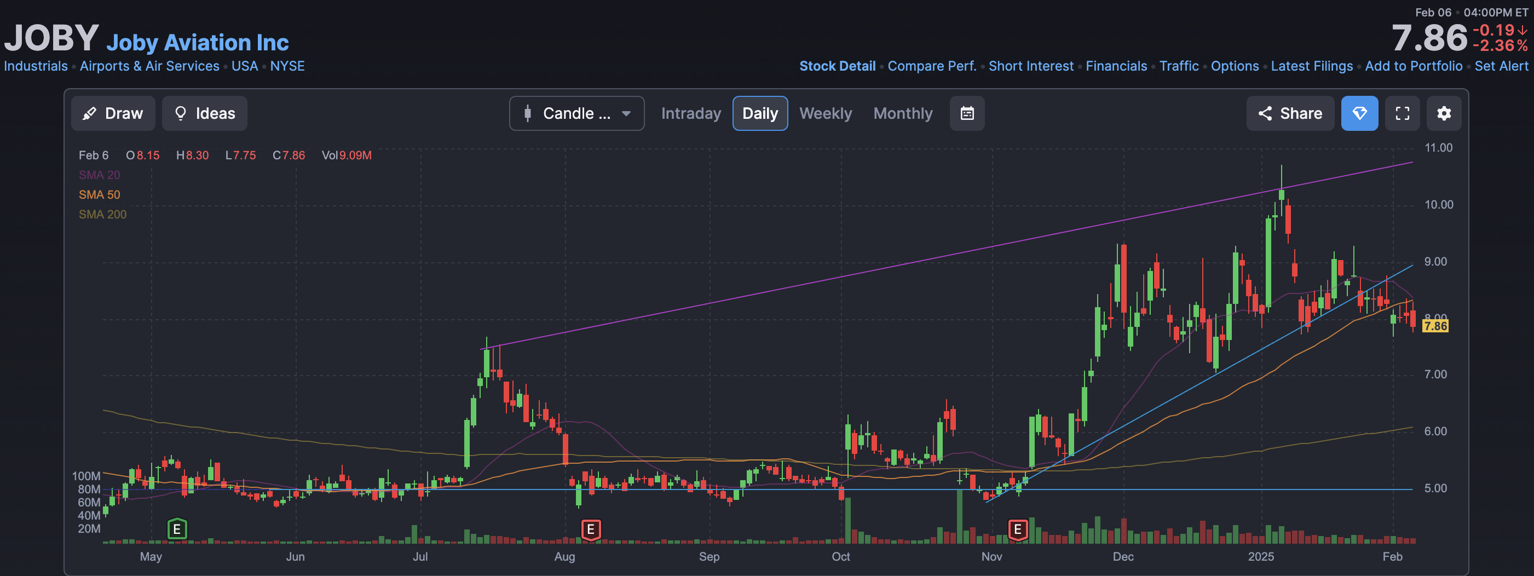View the Options chain
This screenshot has height=576, width=1534.
point(1235,66)
